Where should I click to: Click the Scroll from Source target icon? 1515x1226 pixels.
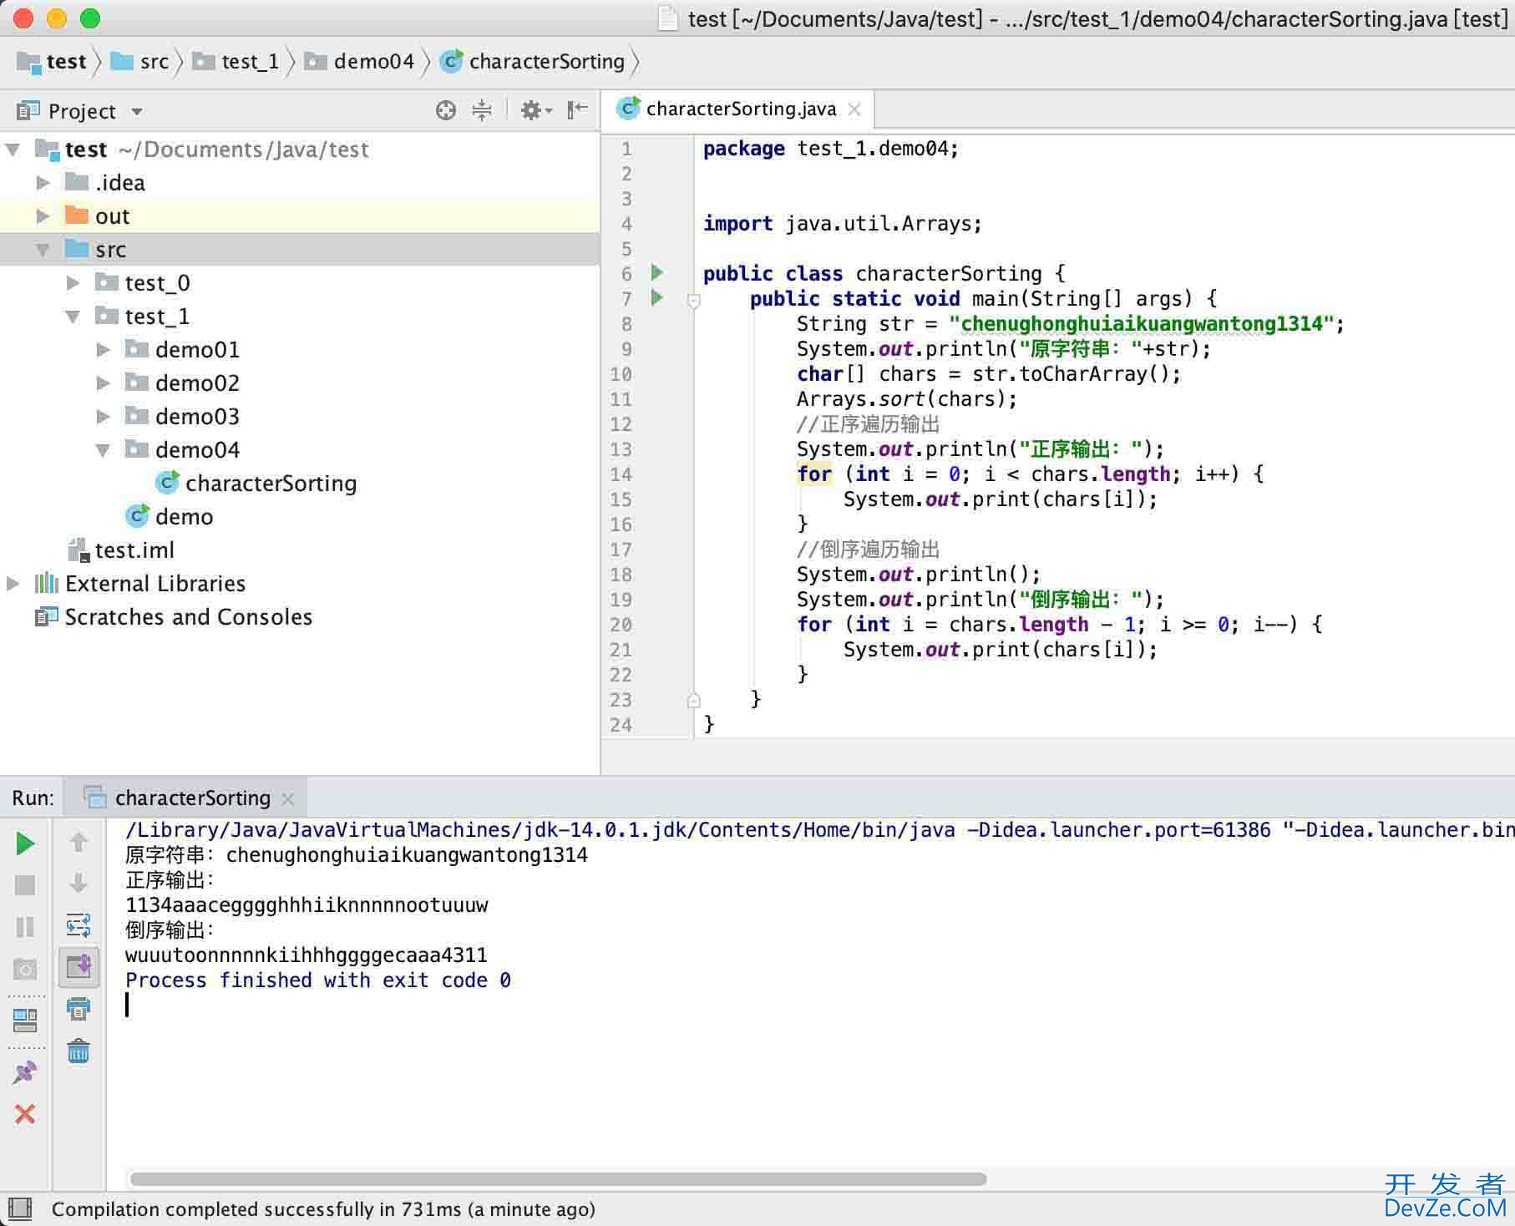click(446, 110)
